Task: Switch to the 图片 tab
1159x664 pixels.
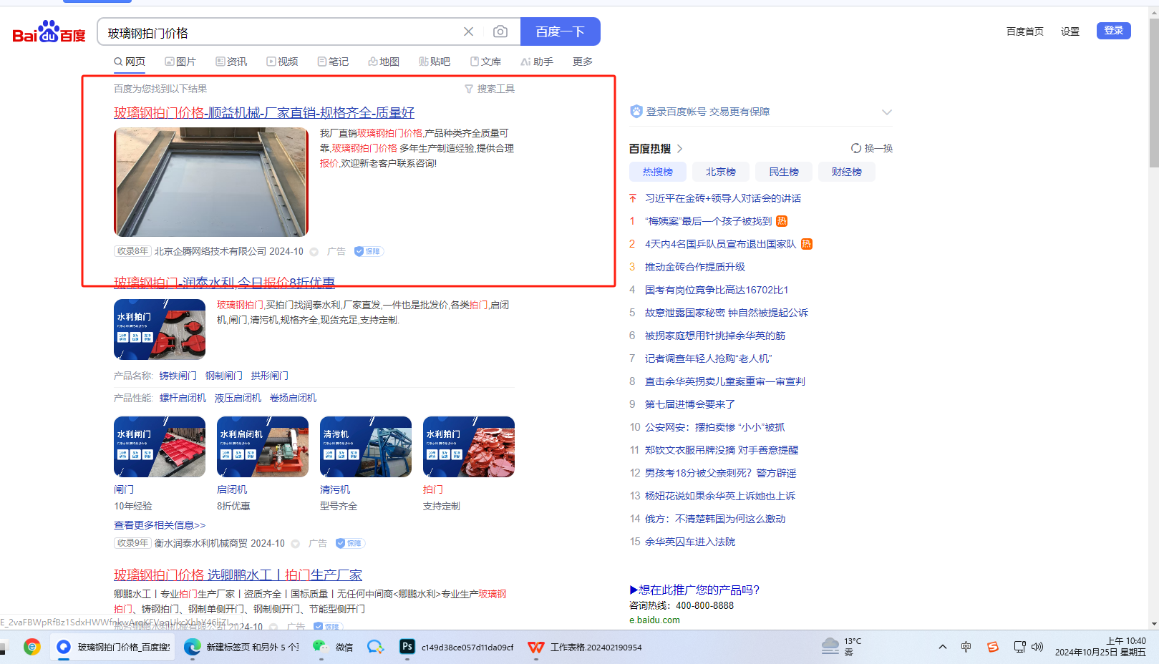Action: [x=180, y=62]
